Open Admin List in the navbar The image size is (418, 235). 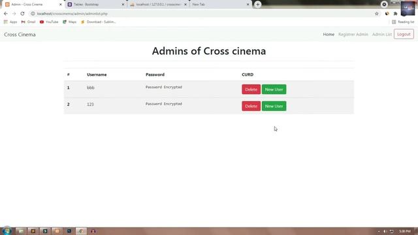(x=381, y=35)
